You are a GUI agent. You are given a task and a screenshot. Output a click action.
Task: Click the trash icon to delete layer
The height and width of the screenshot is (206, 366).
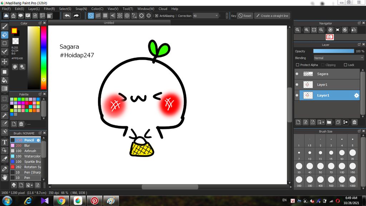pyautogui.click(x=354, y=122)
